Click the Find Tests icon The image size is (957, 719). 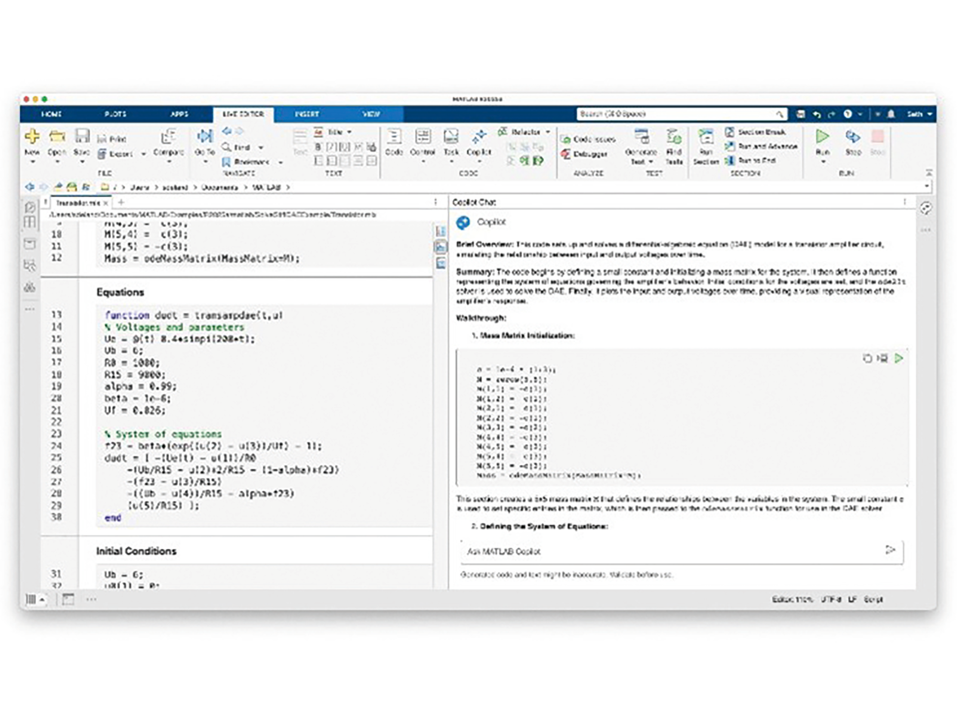674,136
